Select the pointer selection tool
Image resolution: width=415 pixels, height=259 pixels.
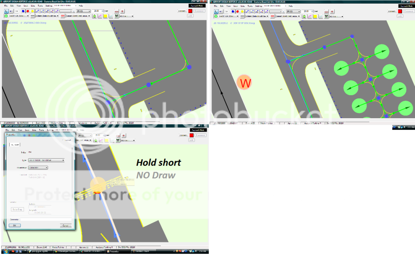tap(6, 11)
